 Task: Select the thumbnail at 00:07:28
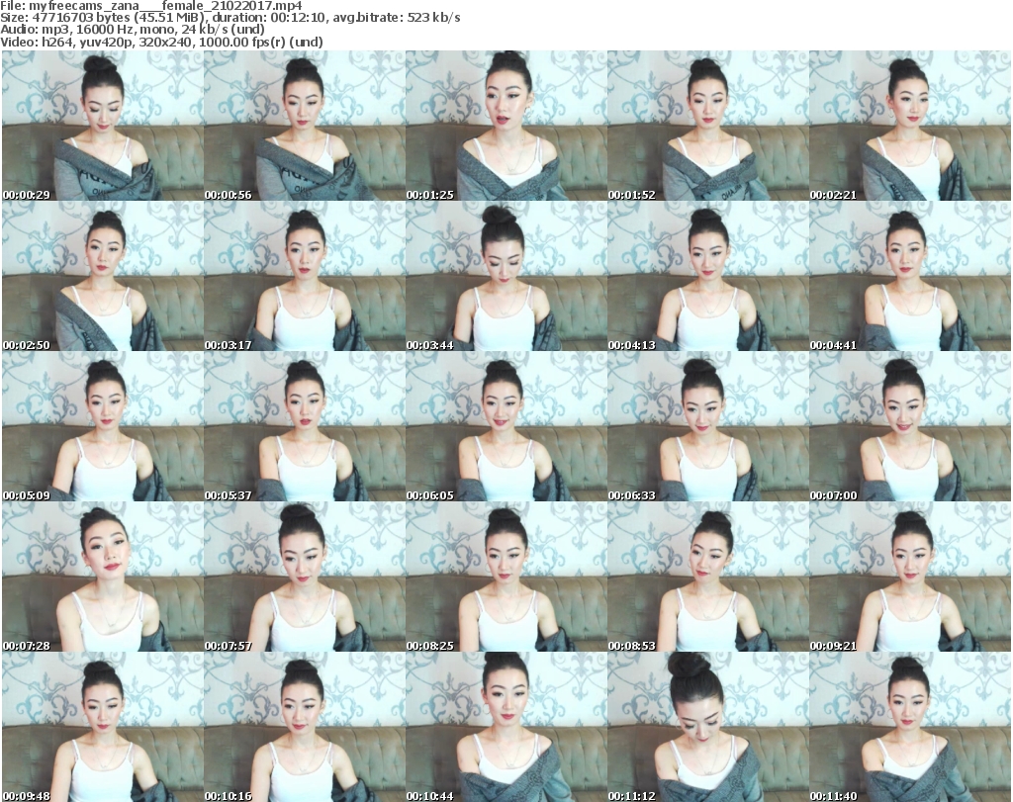pyautogui.click(x=103, y=577)
